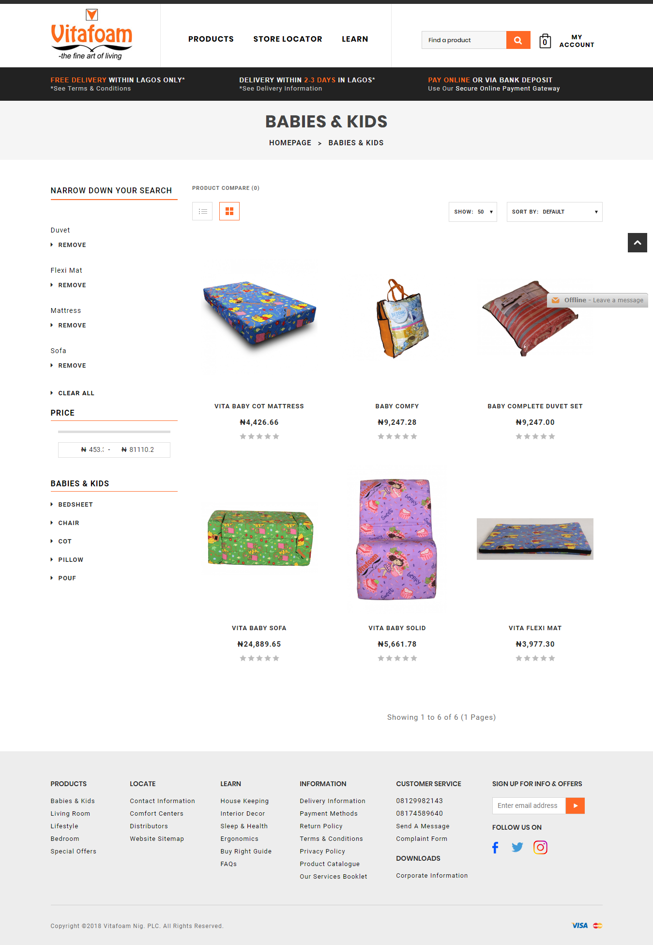The height and width of the screenshot is (945, 653).
Task: Click the orange search magnifier button
Action: [x=518, y=40]
